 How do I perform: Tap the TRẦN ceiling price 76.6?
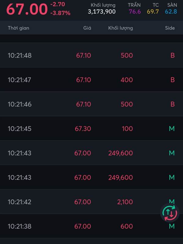[x=135, y=12]
